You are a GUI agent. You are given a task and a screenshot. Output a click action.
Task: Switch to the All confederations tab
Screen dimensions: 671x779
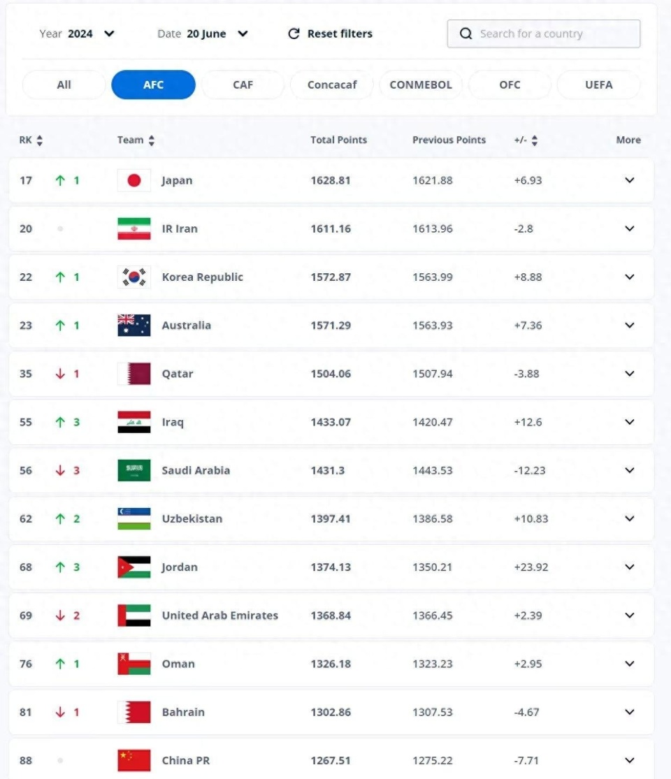pos(64,85)
